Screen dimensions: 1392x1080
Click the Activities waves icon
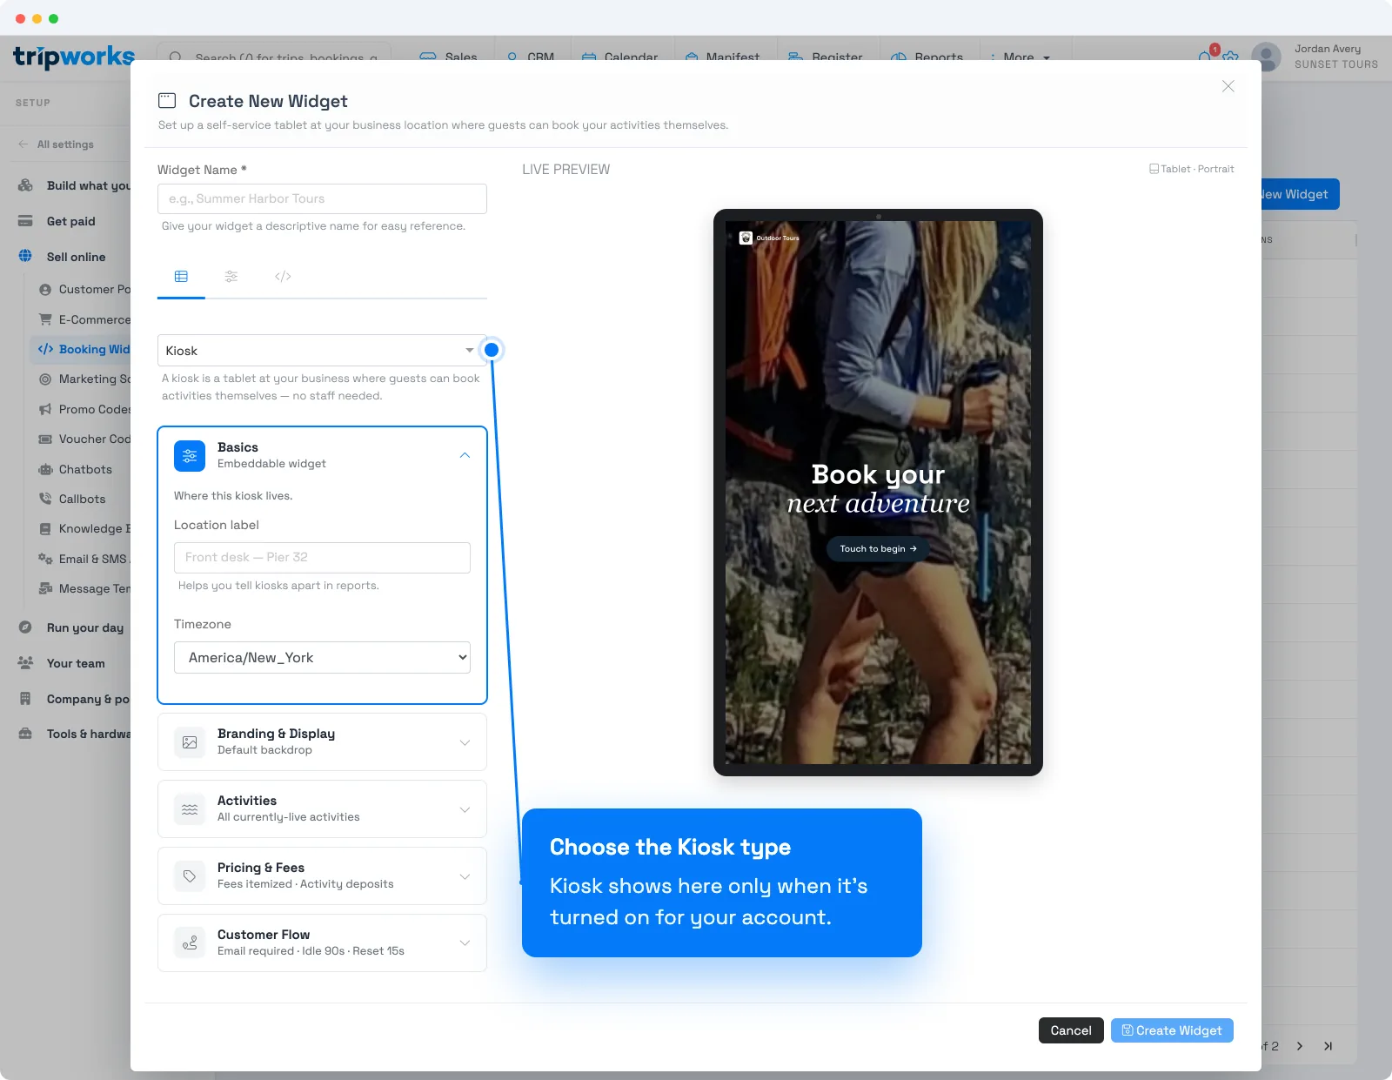click(x=190, y=809)
